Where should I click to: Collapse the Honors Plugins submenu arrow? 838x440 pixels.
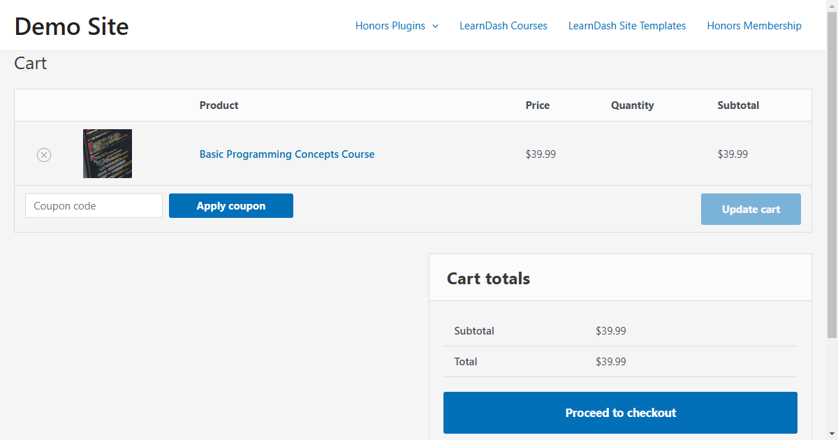coord(436,25)
